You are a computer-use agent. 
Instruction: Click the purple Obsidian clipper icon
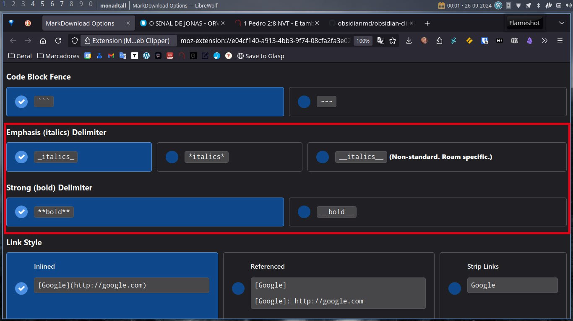tap(529, 41)
